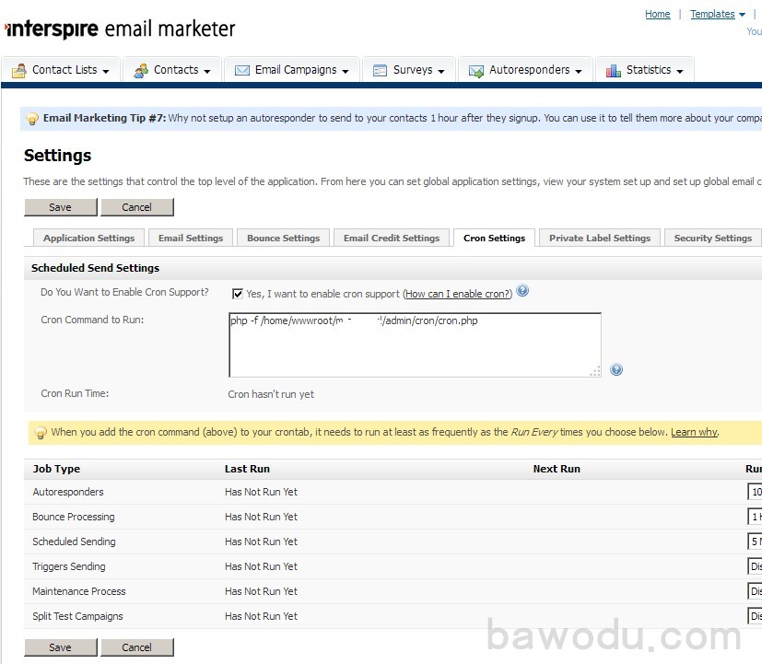Open Templates dropdown arrow in top links
Image resolution: width=762 pixels, height=664 pixels.
pyautogui.click(x=742, y=15)
